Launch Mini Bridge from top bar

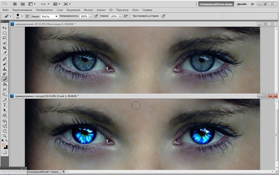click(x=23, y=4)
